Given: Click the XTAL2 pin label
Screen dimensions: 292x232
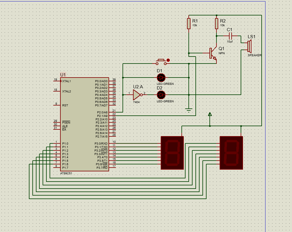Looking at the screenshot, I should (x=67, y=91).
